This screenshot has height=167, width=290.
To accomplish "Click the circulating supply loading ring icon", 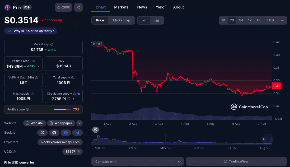I will pyautogui.click(x=69, y=99).
